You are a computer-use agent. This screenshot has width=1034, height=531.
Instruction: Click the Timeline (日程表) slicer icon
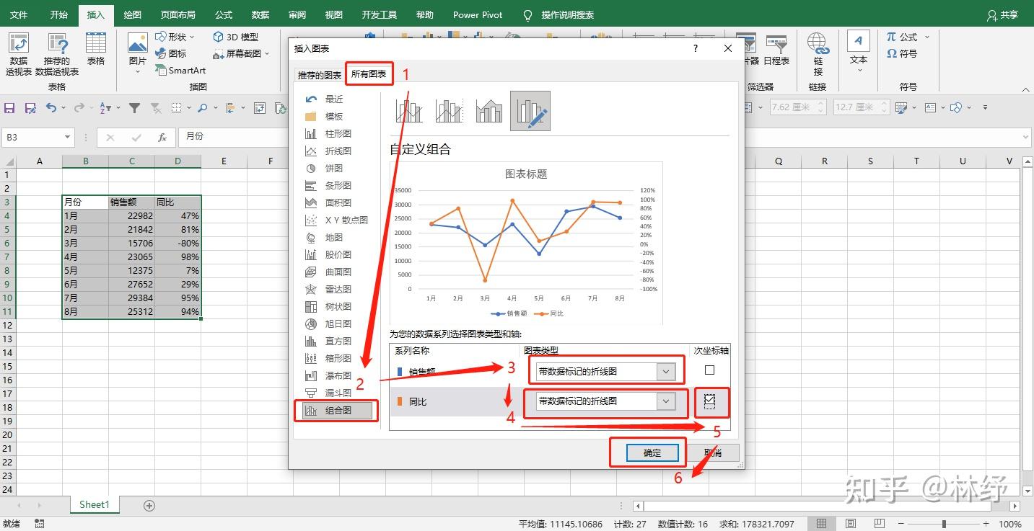pyautogui.click(x=776, y=49)
